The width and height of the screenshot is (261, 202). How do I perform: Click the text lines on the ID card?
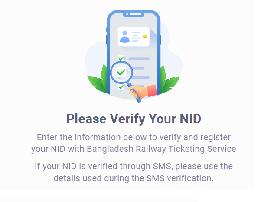click(136, 37)
